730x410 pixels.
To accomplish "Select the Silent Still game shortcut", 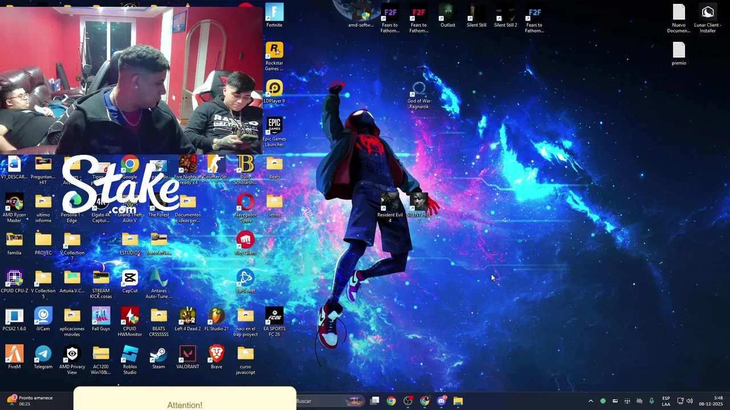I will pos(476,15).
